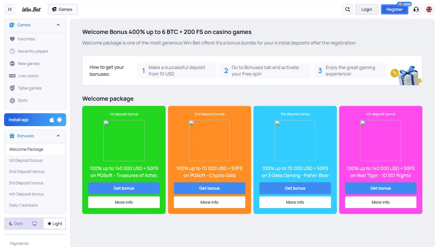Get bonus for 2nd deposit
Viewport: 439px width, 247px height.
tap(210, 188)
